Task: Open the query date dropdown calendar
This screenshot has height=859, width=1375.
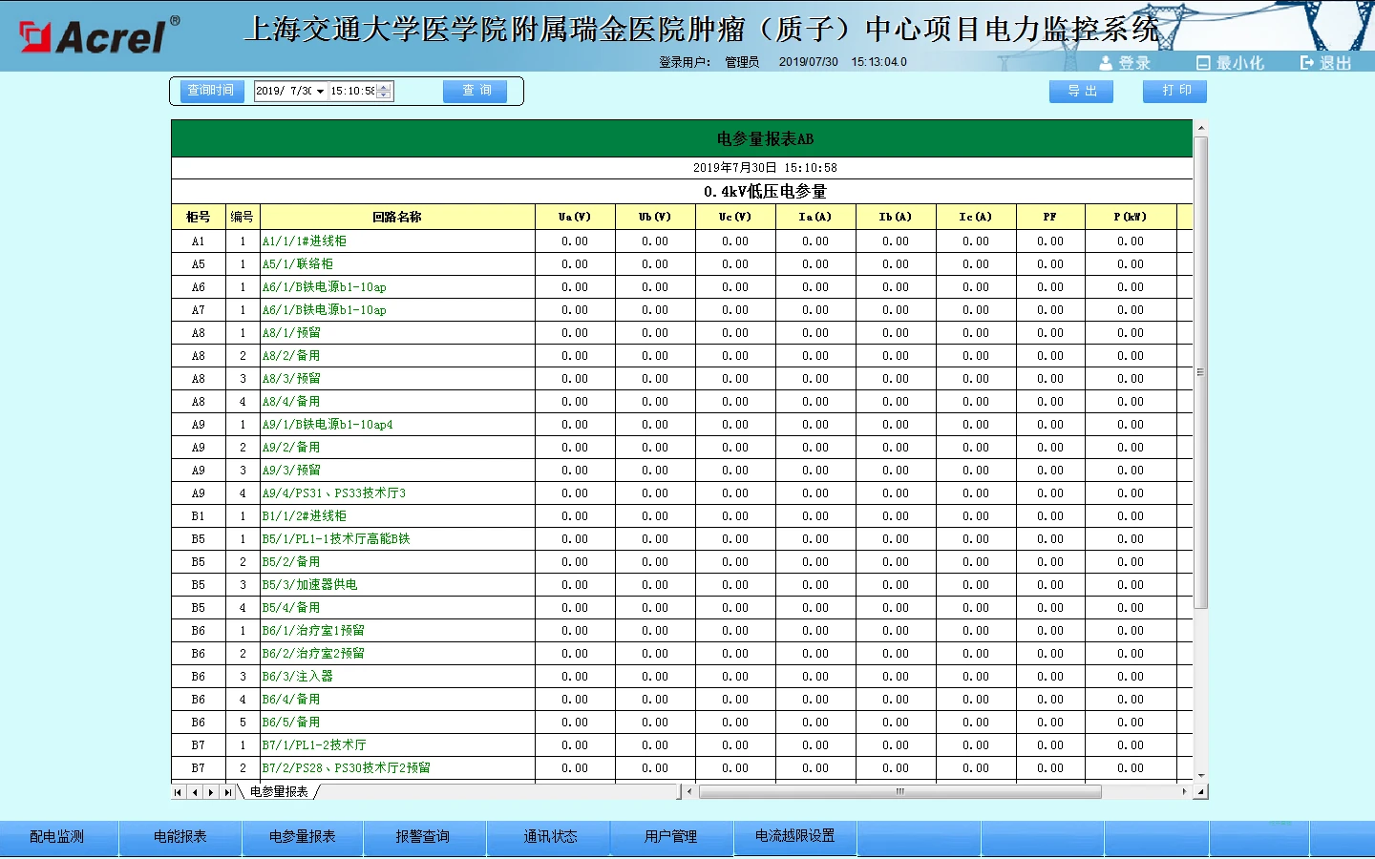Action: tap(320, 92)
